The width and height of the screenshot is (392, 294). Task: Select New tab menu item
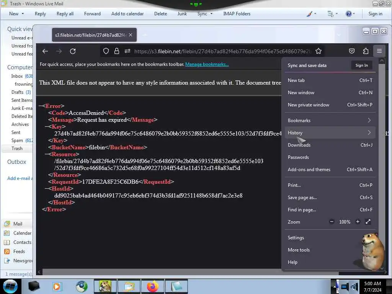[330, 80]
